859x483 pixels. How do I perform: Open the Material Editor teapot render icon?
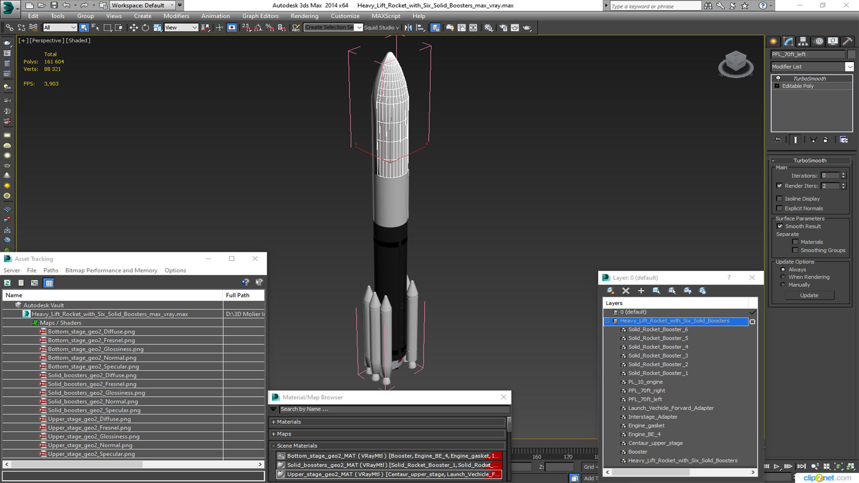coord(527,28)
